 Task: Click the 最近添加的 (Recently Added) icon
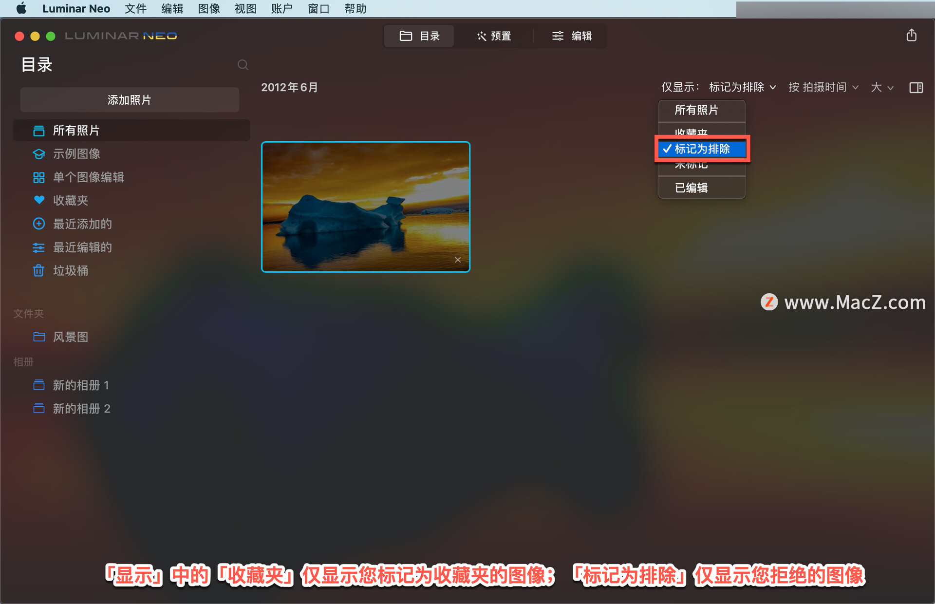pos(38,223)
